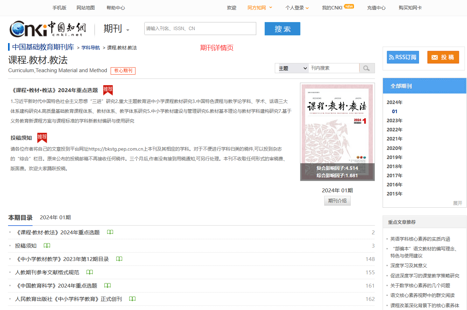Click the magnifier search-in-journal icon
This screenshot has height=310, width=467.
click(367, 68)
